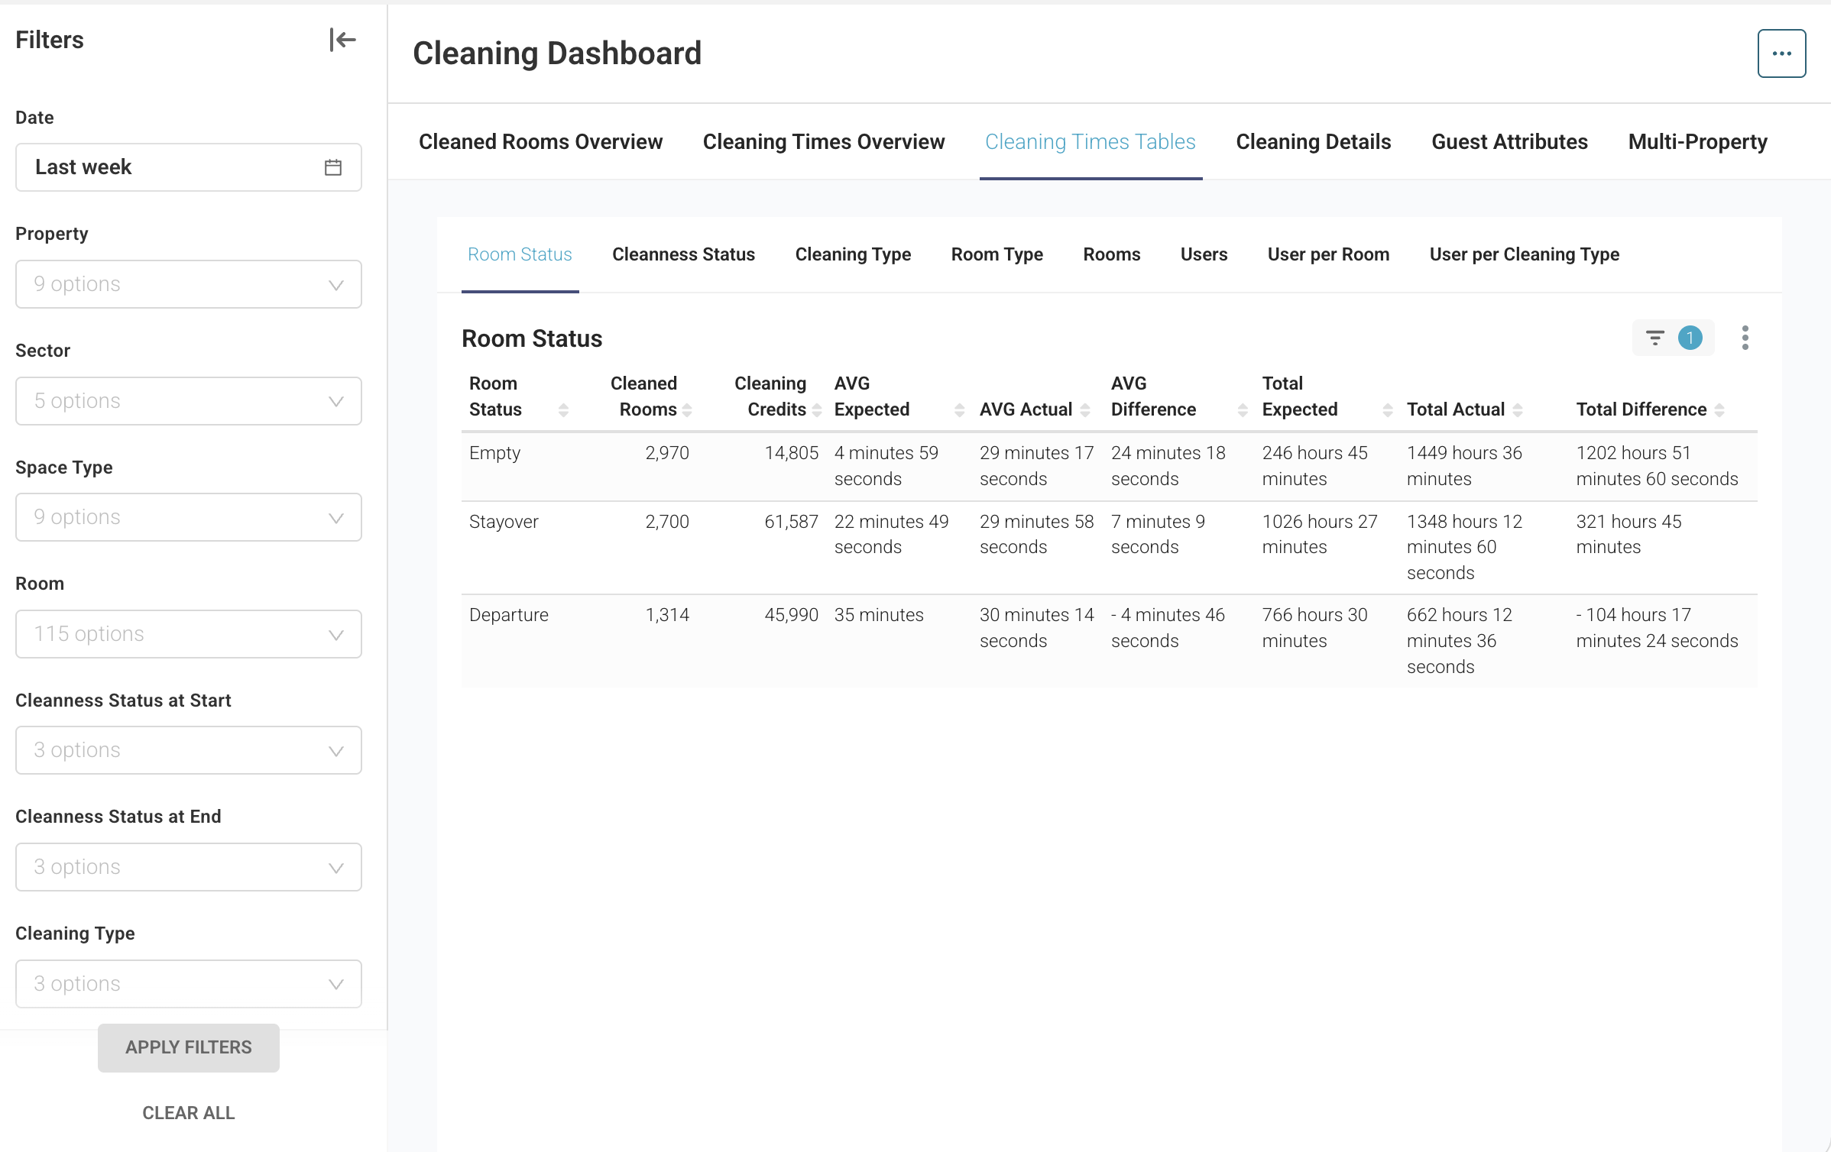Expand the Space Type filter dropdown
The image size is (1831, 1152).
(189, 517)
